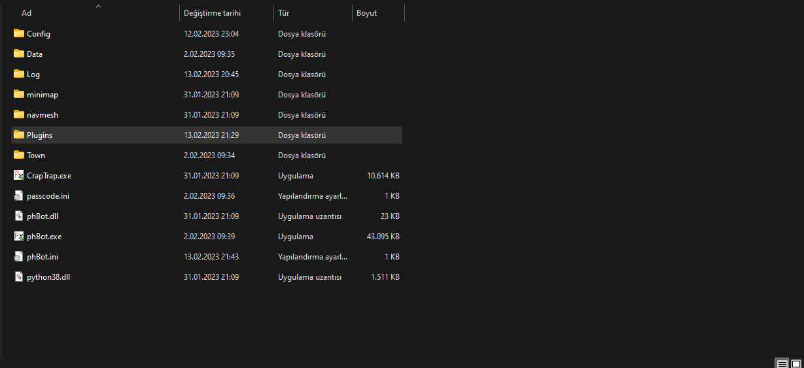Select the Plugins folder name
804x368 pixels.
[x=39, y=135]
